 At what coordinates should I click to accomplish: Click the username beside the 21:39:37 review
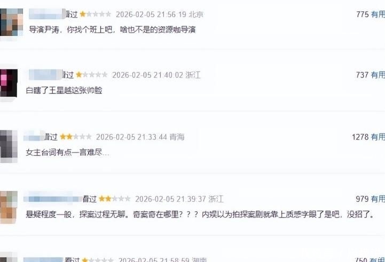tap(52, 198)
